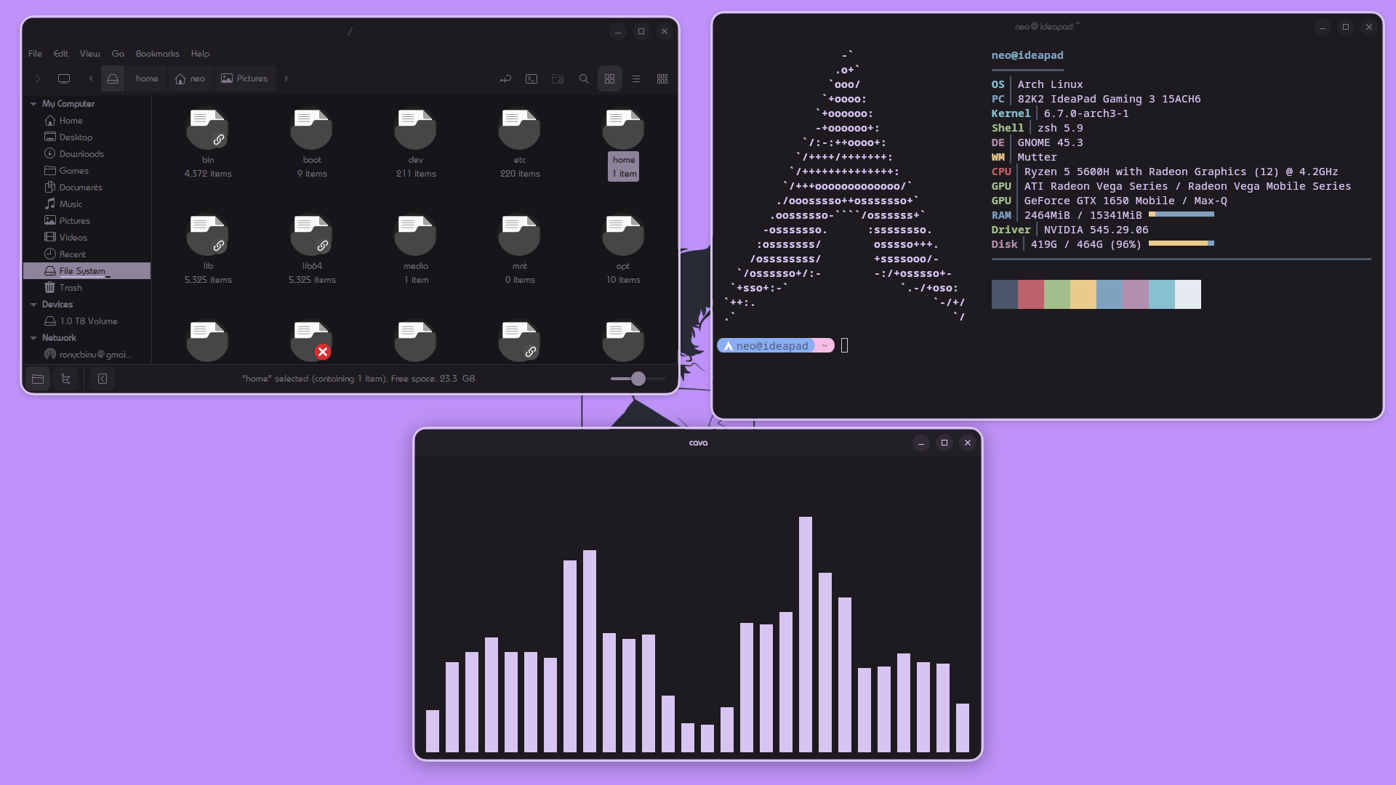This screenshot has height=785, width=1396.
Task: Show tree view in sidebar
Action: (x=65, y=379)
